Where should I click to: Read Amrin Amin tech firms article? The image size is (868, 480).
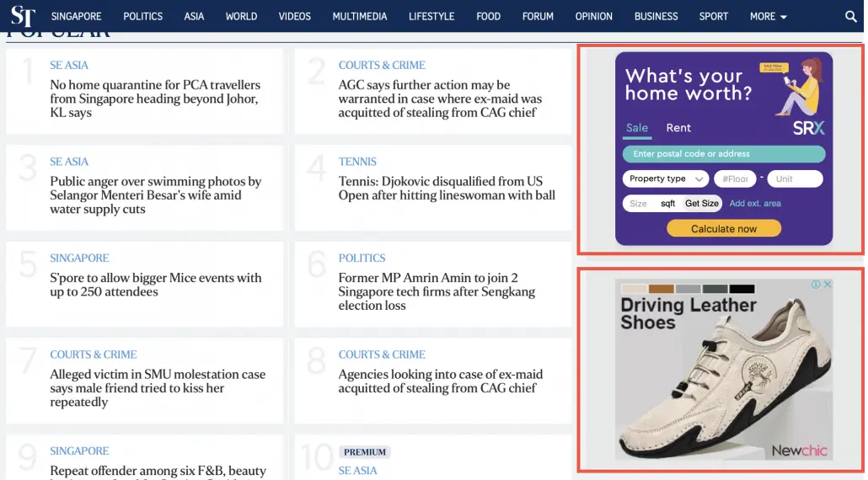tap(437, 291)
